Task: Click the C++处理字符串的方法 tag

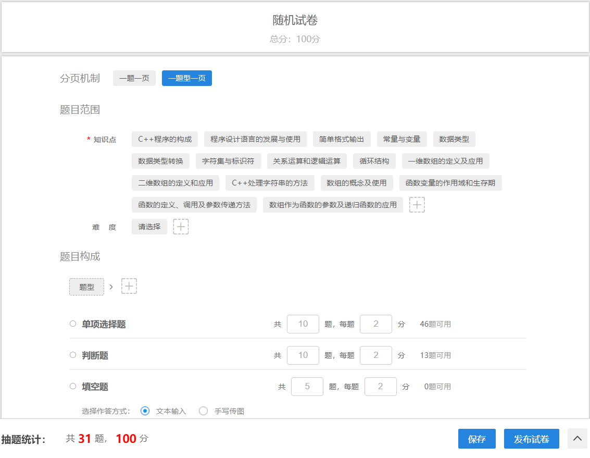Action: [x=270, y=183]
